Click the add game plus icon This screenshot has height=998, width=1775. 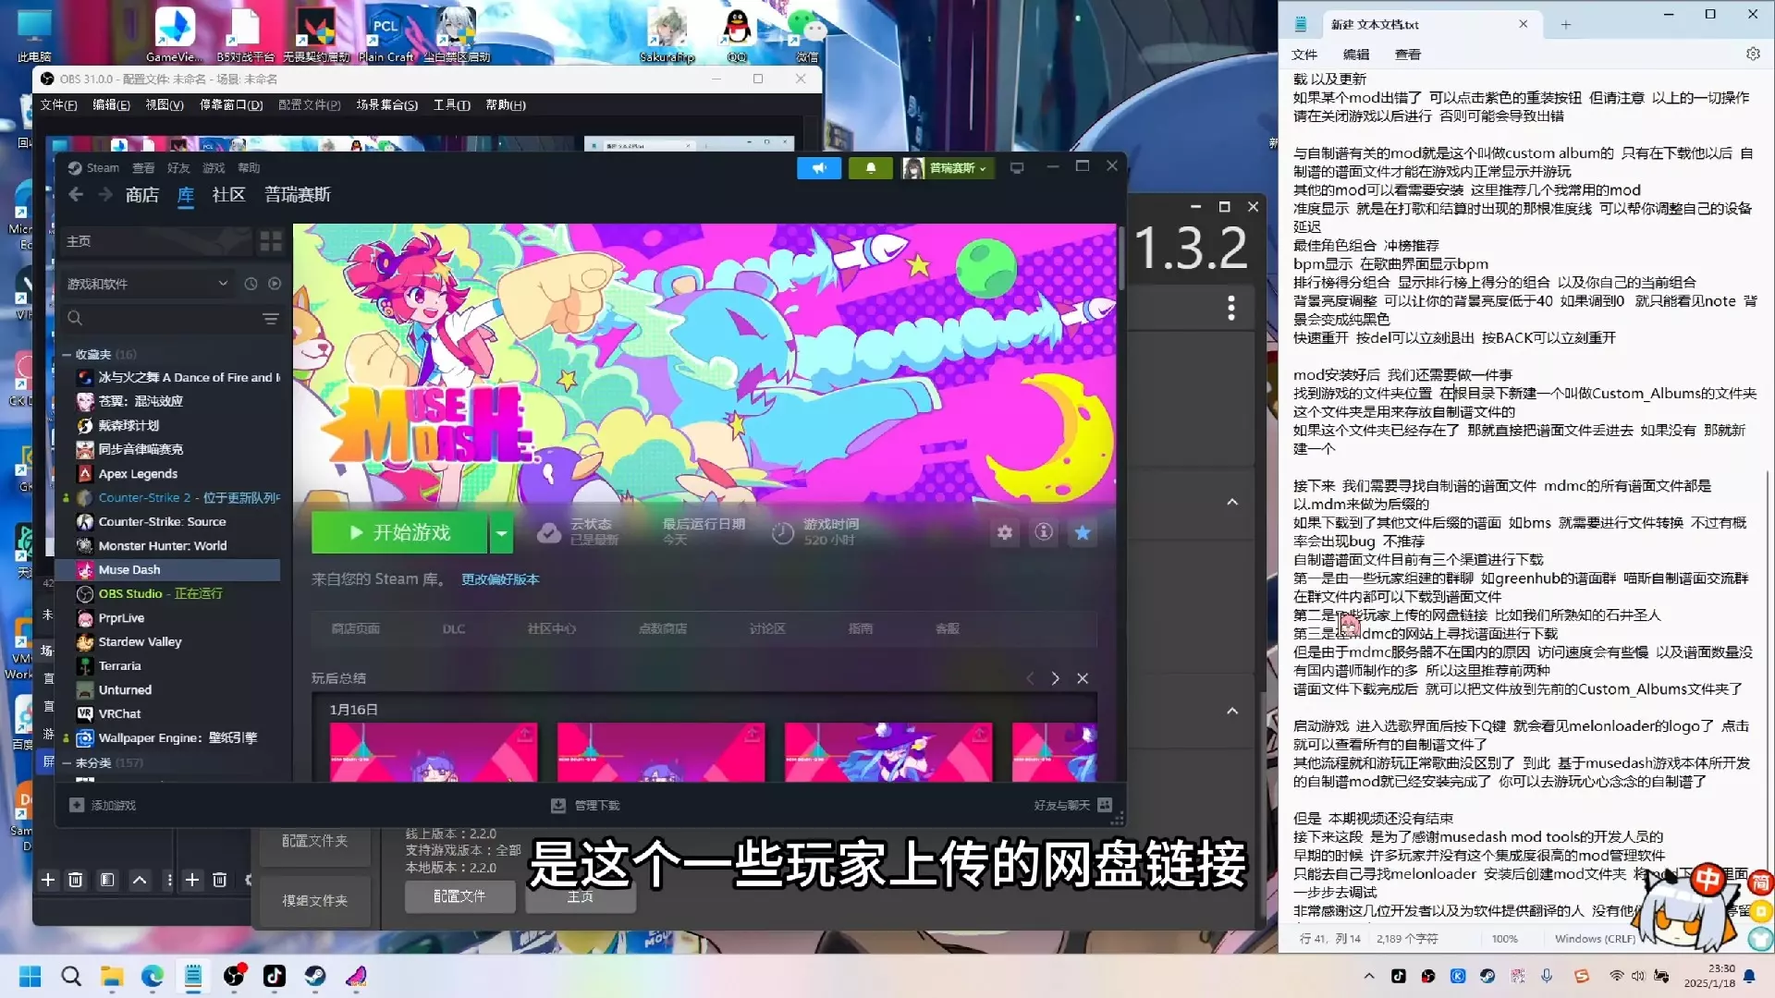77,806
